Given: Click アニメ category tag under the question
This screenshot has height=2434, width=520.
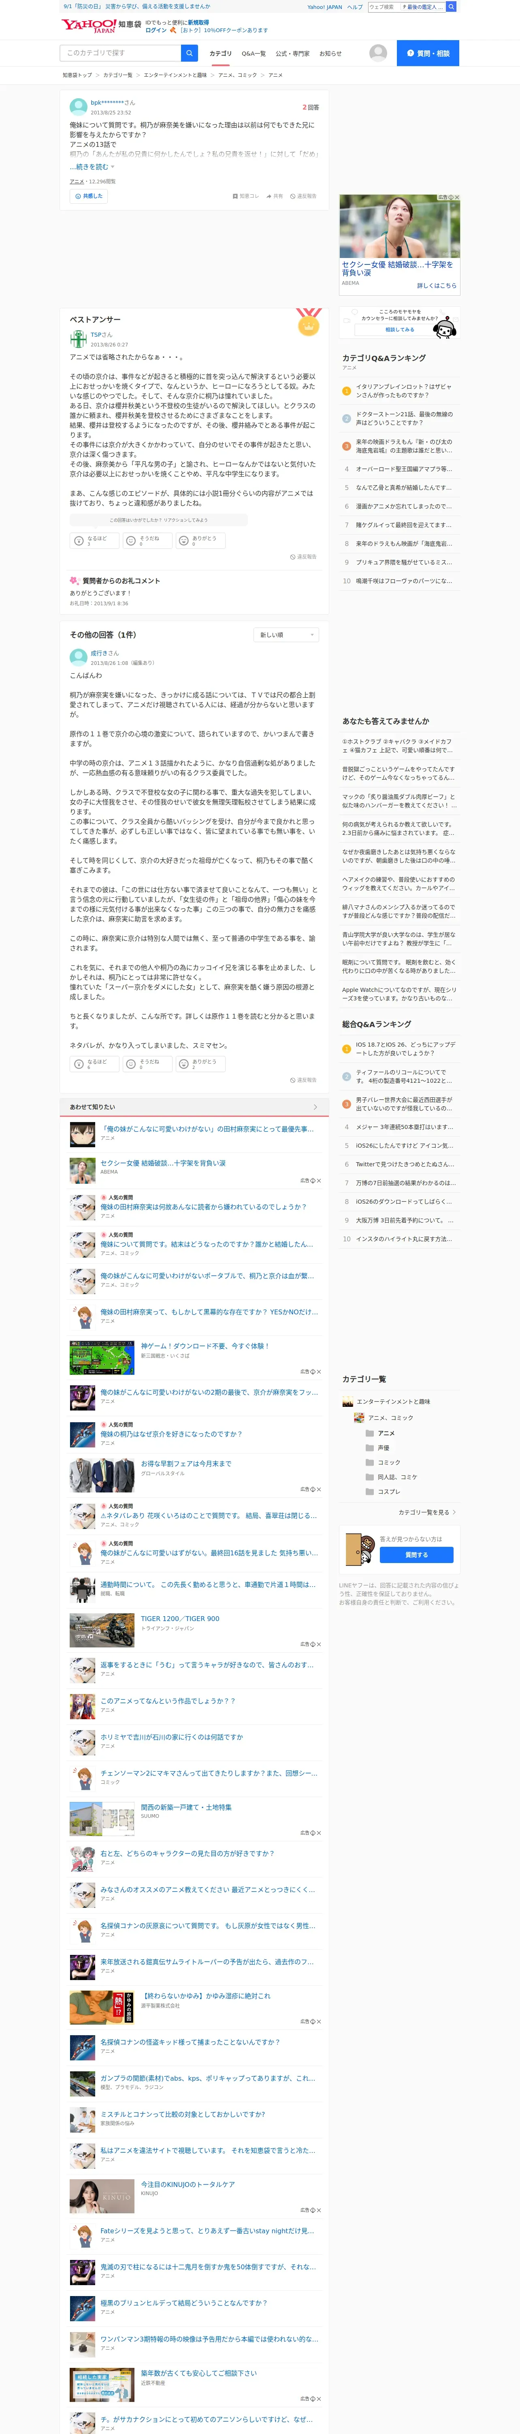Looking at the screenshot, I should (77, 181).
